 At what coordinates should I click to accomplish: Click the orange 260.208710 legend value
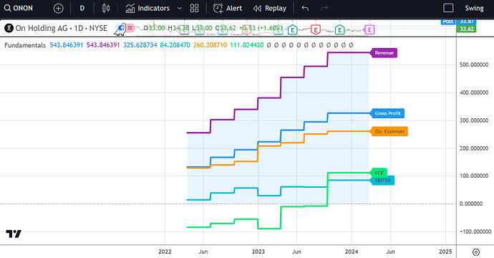point(210,45)
